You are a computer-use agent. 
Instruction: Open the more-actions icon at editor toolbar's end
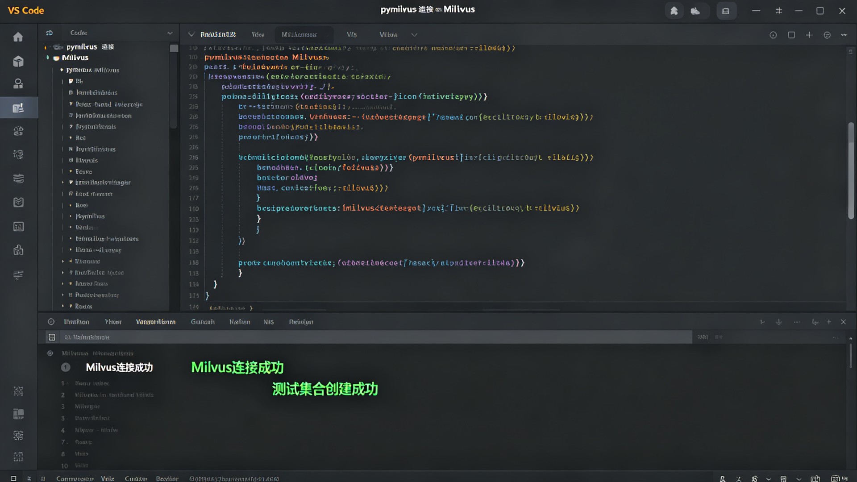[844, 35]
